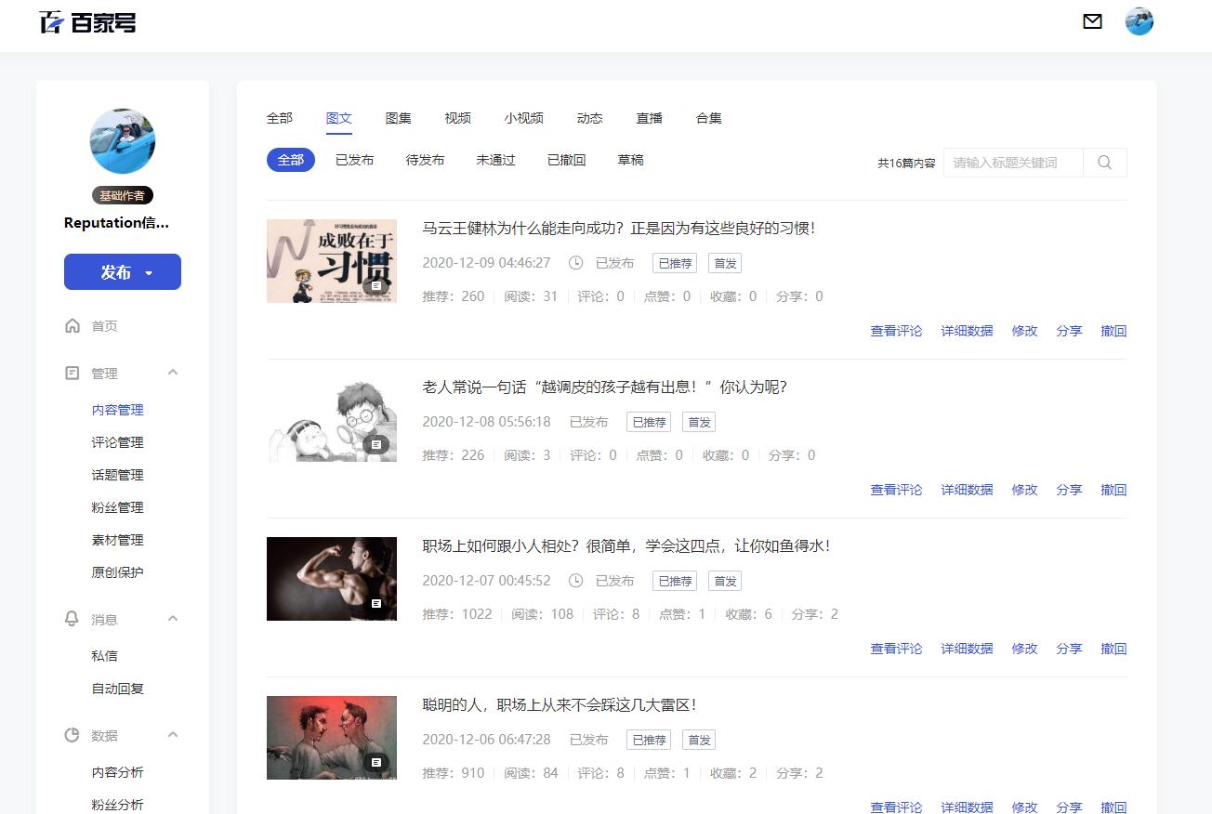1212x814 pixels.
Task: Click 撤回 for the 马云王健林 article
Action: 1114,331
